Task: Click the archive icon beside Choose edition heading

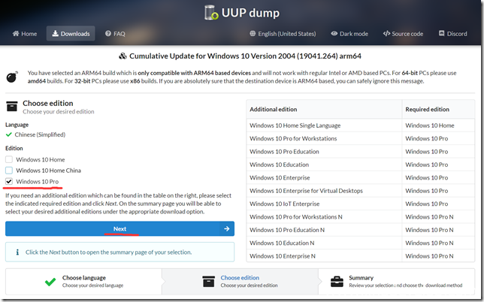Action: pos(11,107)
